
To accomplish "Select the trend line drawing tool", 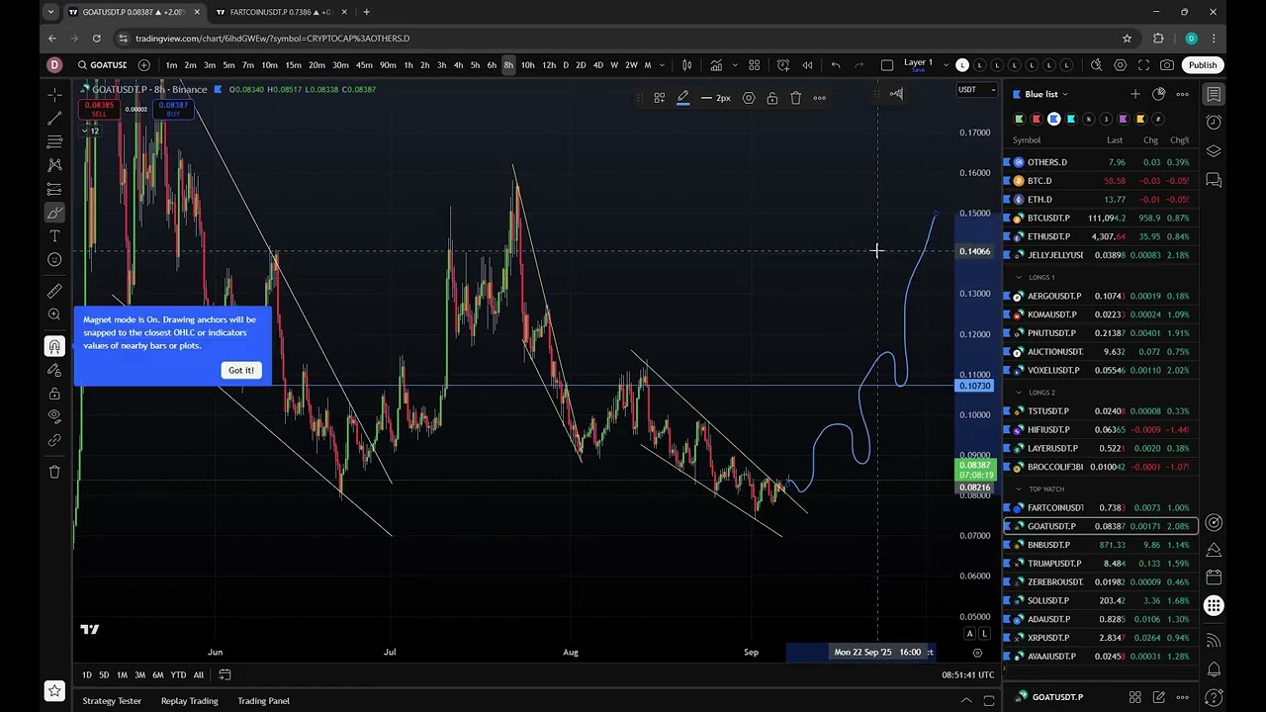I will tap(54, 118).
